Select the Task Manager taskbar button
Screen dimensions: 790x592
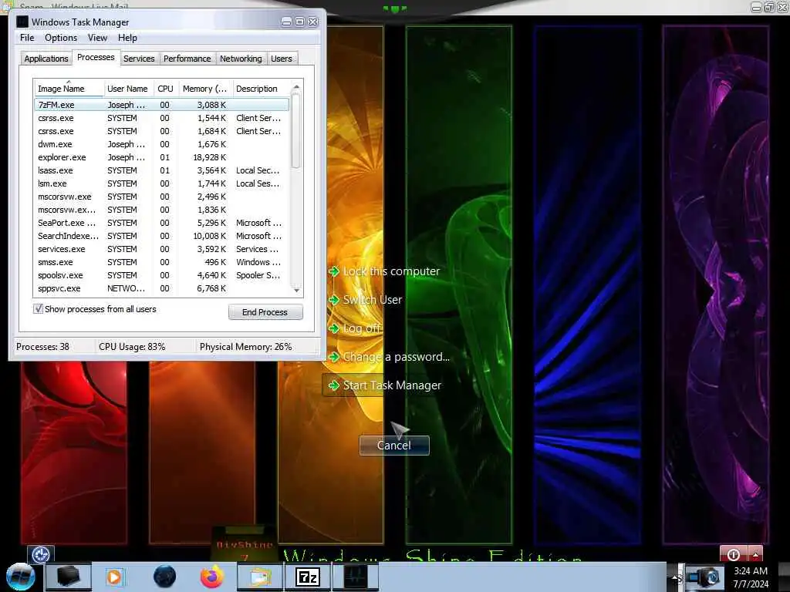point(356,577)
